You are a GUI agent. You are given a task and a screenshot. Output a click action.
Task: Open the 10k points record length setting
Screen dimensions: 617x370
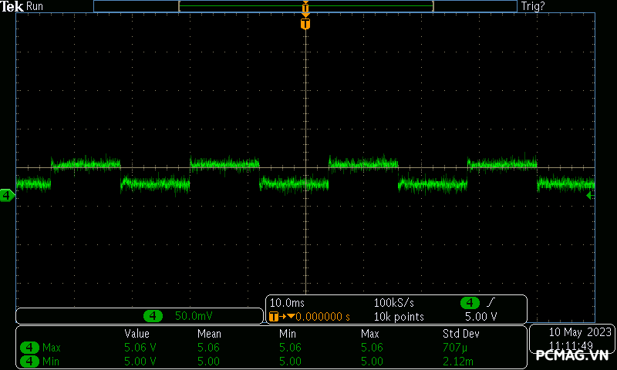399,317
